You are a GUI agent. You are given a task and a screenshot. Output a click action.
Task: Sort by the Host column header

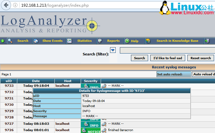[x=68, y=81]
